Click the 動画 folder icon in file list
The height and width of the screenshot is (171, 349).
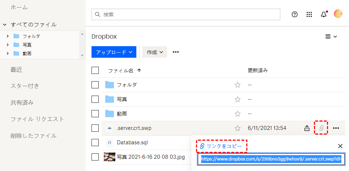pos(110,114)
